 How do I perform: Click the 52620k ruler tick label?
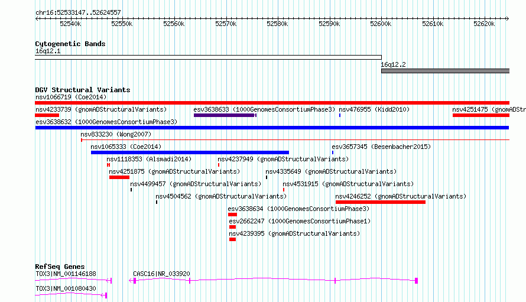pos(484,24)
